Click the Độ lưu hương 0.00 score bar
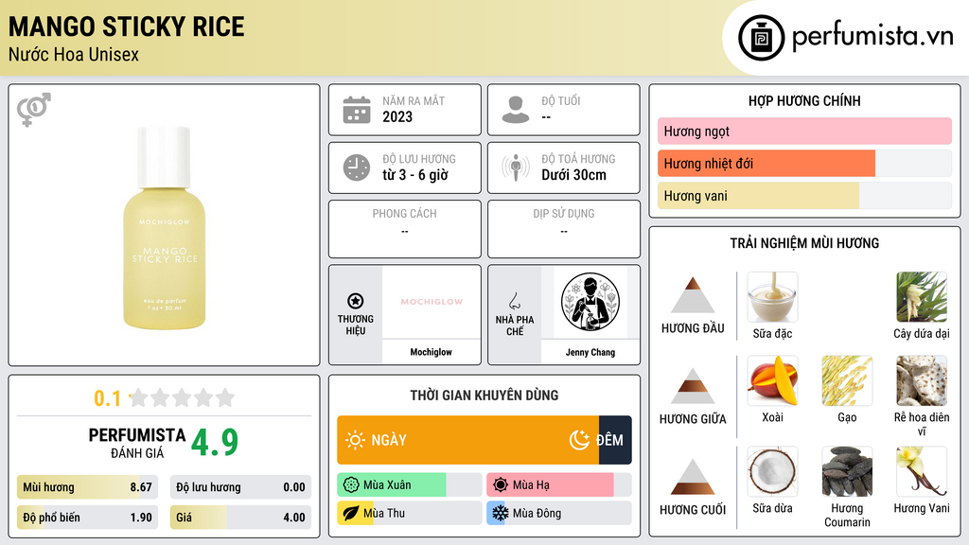 pyautogui.click(x=240, y=487)
